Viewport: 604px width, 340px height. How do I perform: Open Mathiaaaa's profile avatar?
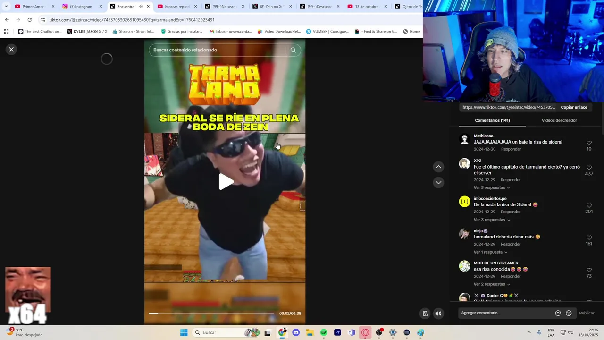(x=465, y=139)
